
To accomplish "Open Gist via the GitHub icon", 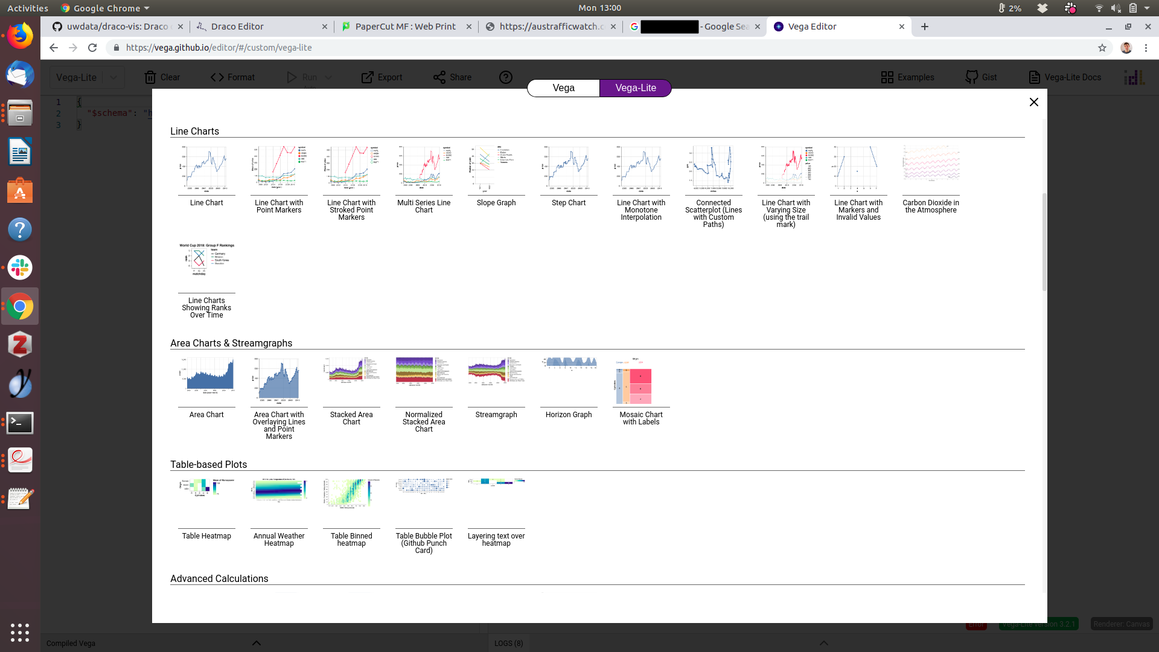I will click(x=971, y=77).
